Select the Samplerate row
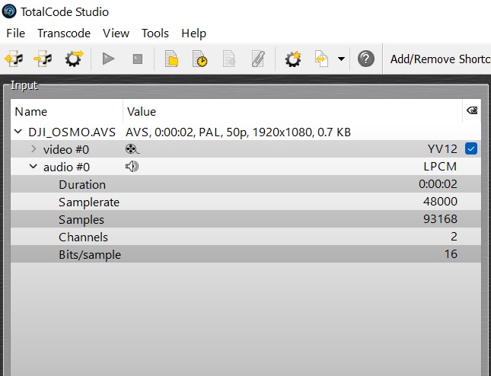Viewport: 491px width, 376px height. (89, 202)
